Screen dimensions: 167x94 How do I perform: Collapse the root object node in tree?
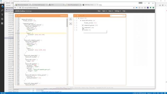[x=79, y=18]
